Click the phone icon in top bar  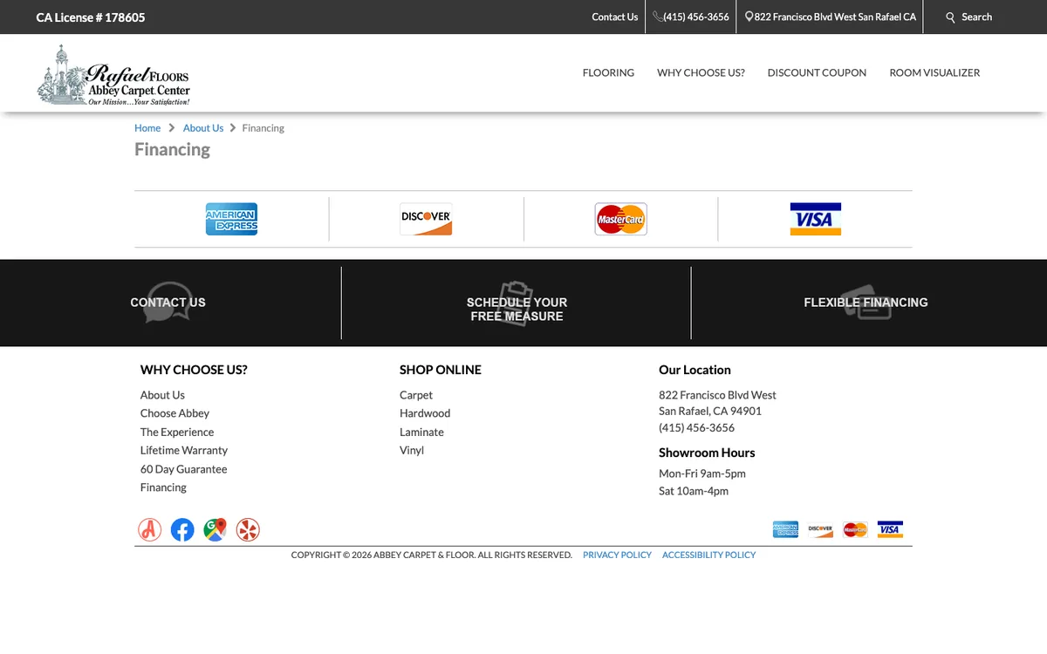658,17
